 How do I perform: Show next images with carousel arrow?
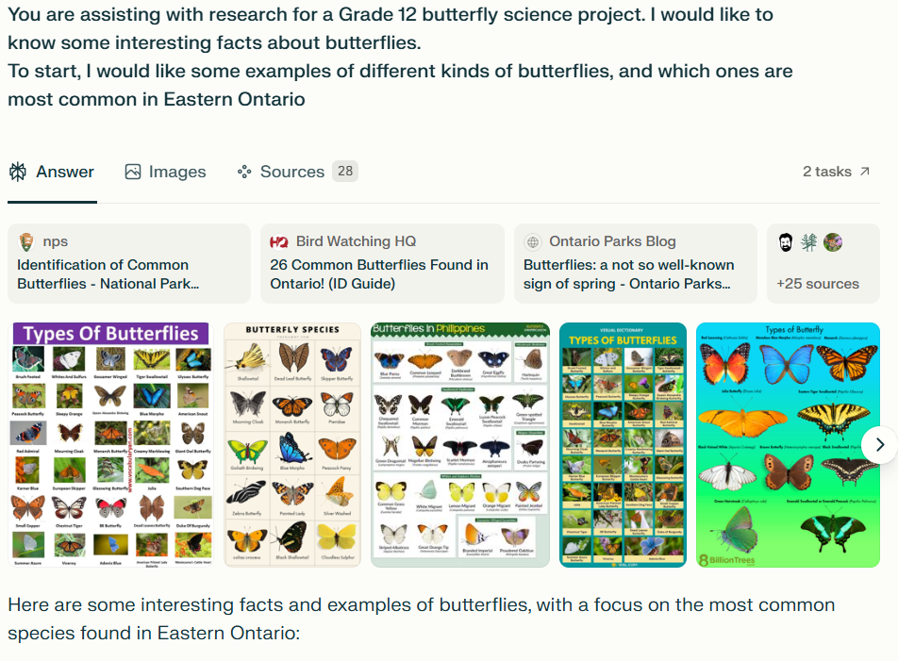[x=879, y=444]
